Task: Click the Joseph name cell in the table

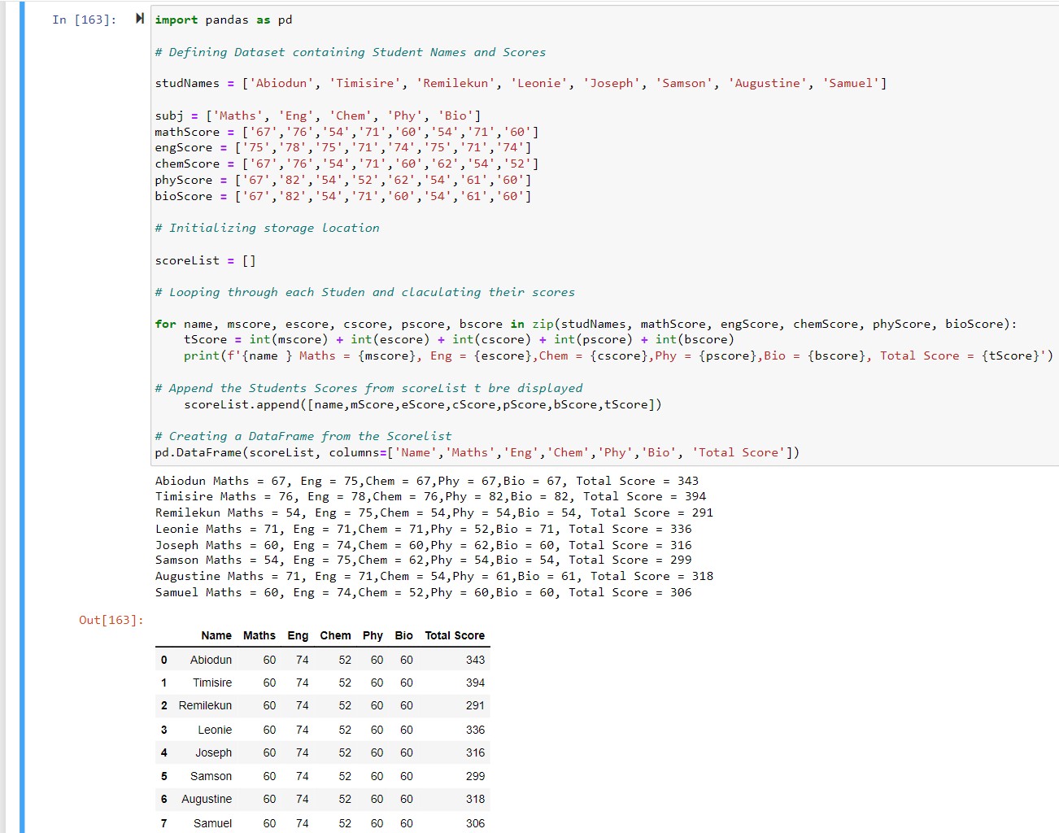Action: click(x=213, y=752)
